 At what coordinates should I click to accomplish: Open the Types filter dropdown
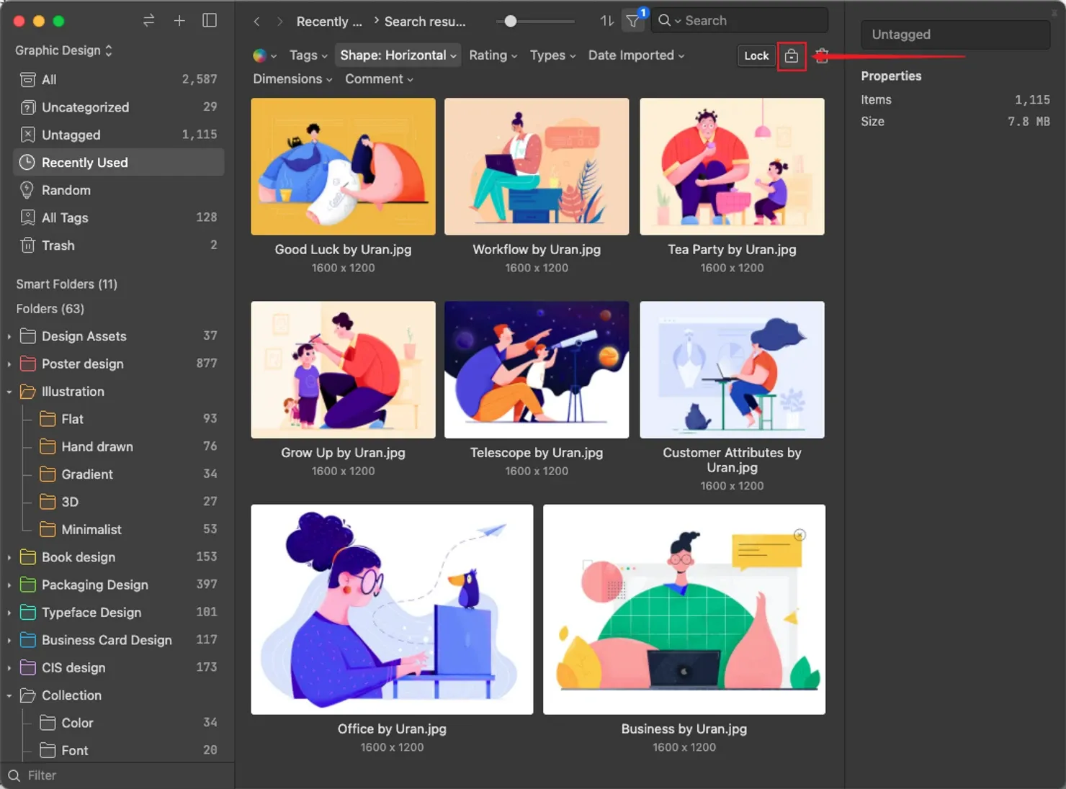pos(553,55)
